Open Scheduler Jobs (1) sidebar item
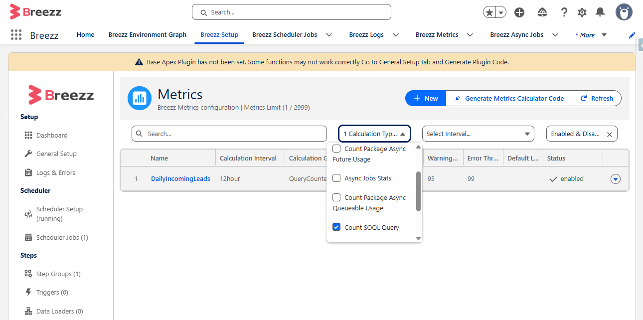 [56, 237]
